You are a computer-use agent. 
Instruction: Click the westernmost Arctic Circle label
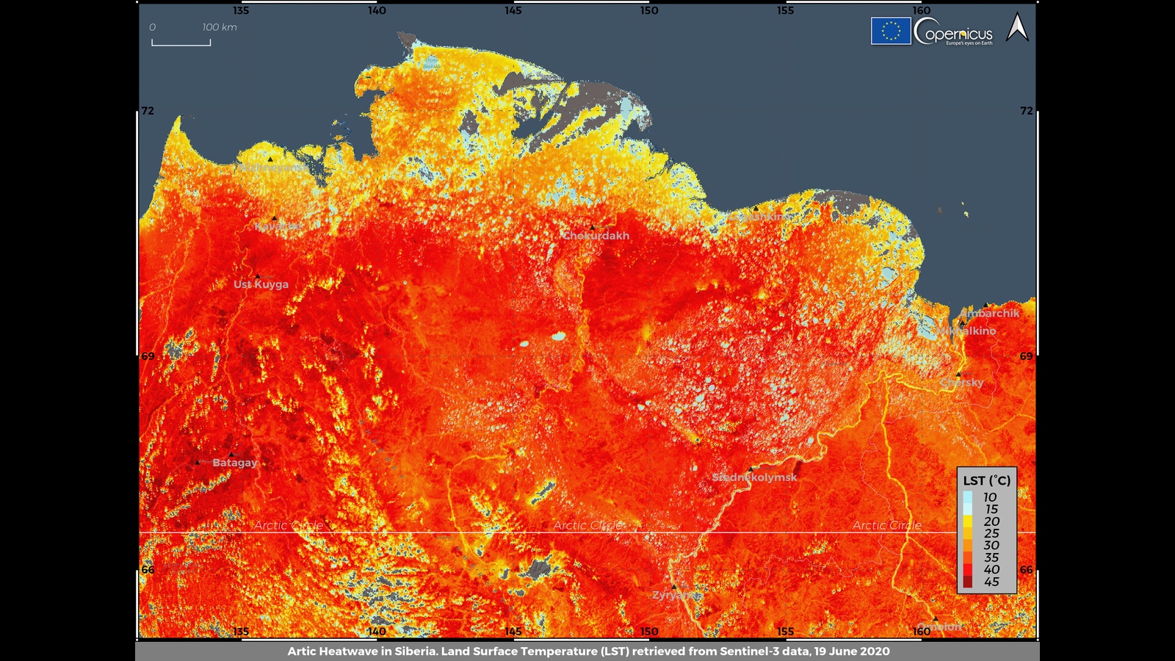pyautogui.click(x=289, y=525)
